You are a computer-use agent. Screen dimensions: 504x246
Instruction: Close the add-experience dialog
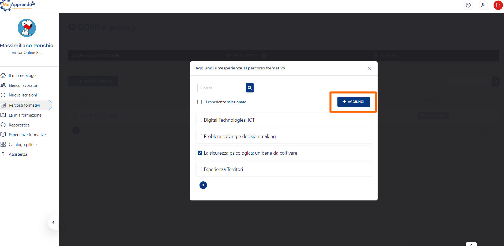pos(369,68)
